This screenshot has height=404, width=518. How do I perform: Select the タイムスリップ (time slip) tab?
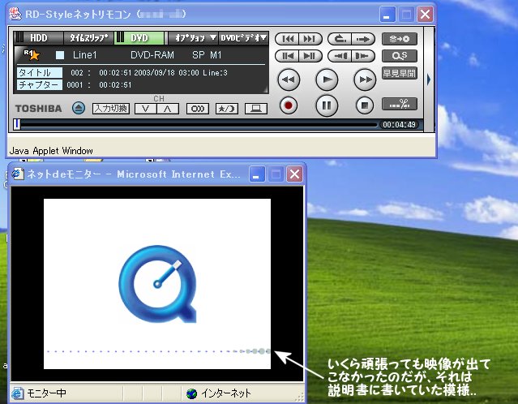tap(88, 38)
